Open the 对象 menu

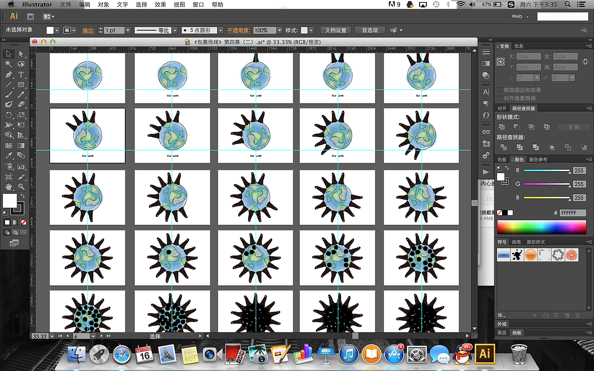(103, 5)
